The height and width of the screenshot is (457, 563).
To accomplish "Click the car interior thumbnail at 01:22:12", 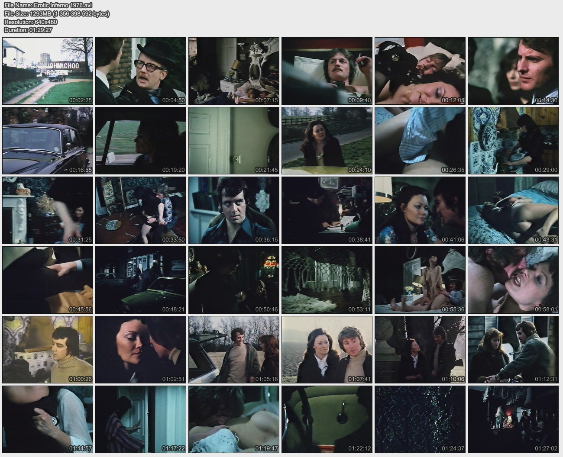I will pos(327,419).
